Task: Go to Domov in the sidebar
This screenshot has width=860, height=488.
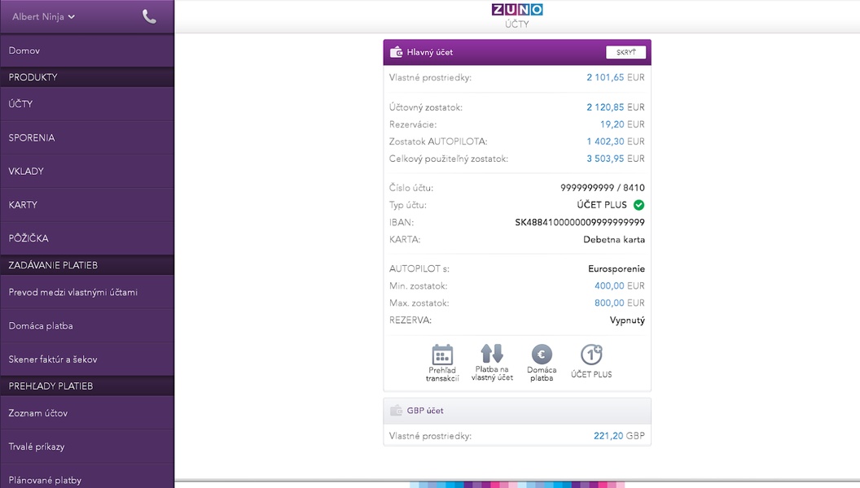Action: pos(87,50)
